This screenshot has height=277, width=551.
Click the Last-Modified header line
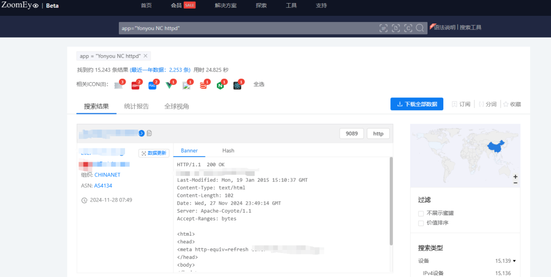point(242,180)
